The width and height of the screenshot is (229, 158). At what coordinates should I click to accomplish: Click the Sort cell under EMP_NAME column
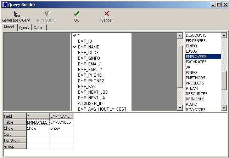[x=61, y=134]
